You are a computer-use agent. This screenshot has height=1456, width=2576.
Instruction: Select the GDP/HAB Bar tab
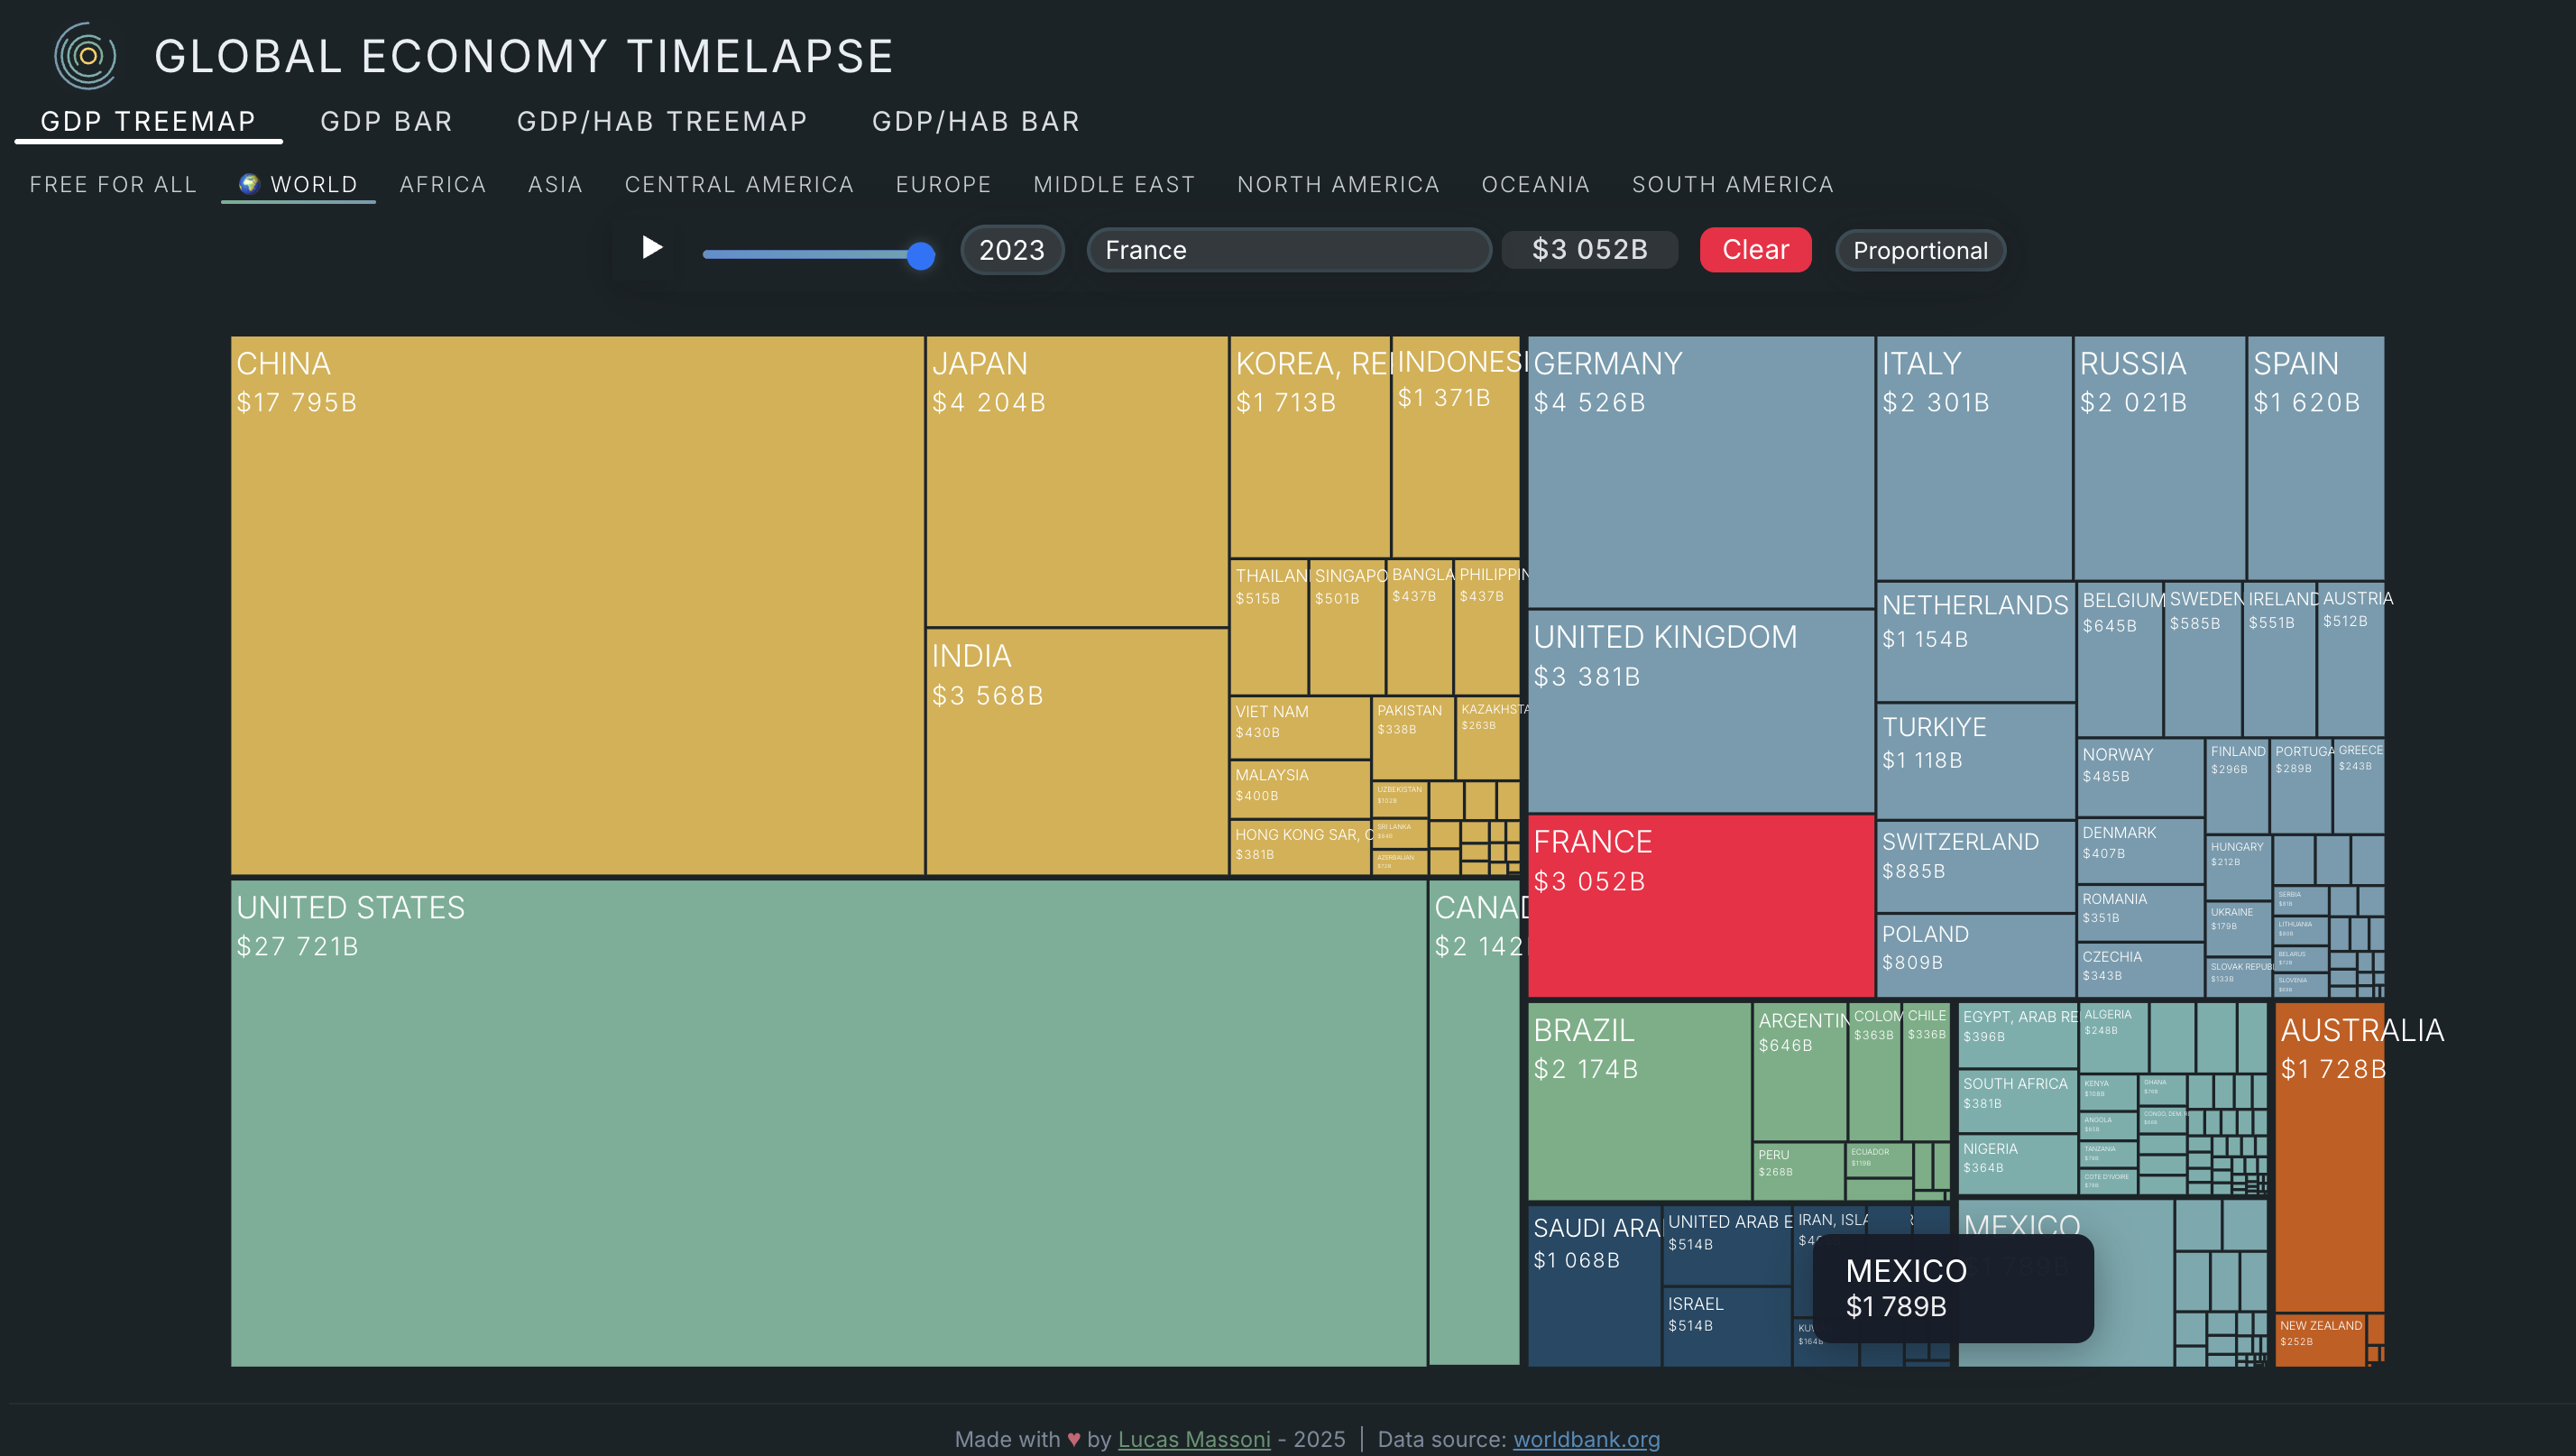tap(975, 122)
